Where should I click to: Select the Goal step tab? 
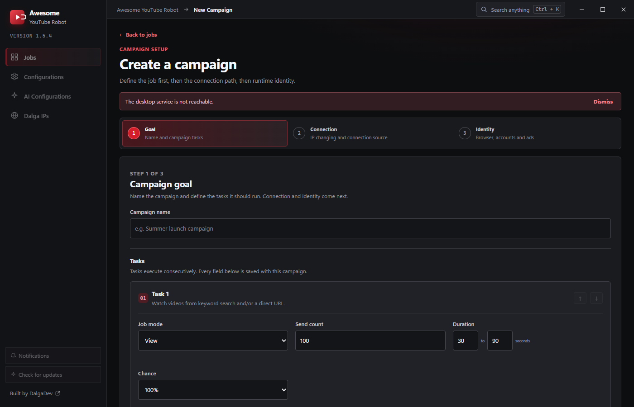205,133
